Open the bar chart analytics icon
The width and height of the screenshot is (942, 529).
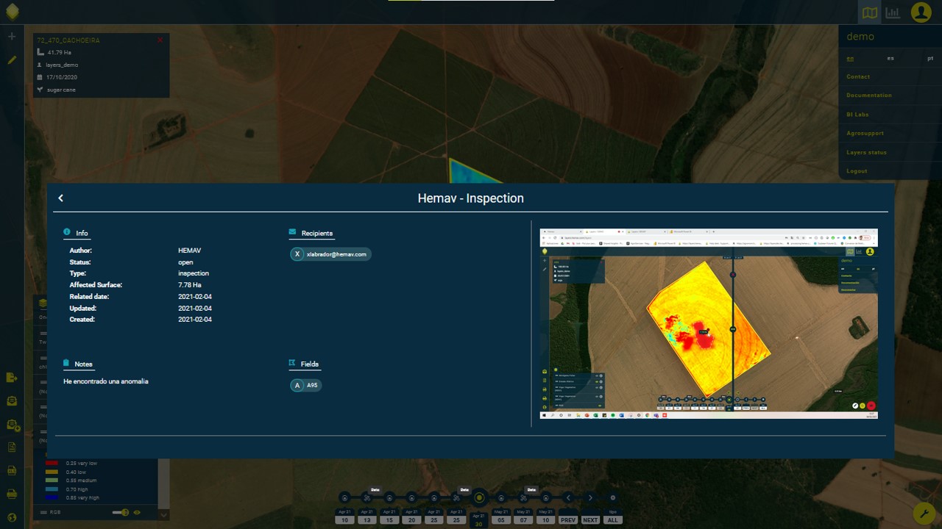click(x=893, y=12)
